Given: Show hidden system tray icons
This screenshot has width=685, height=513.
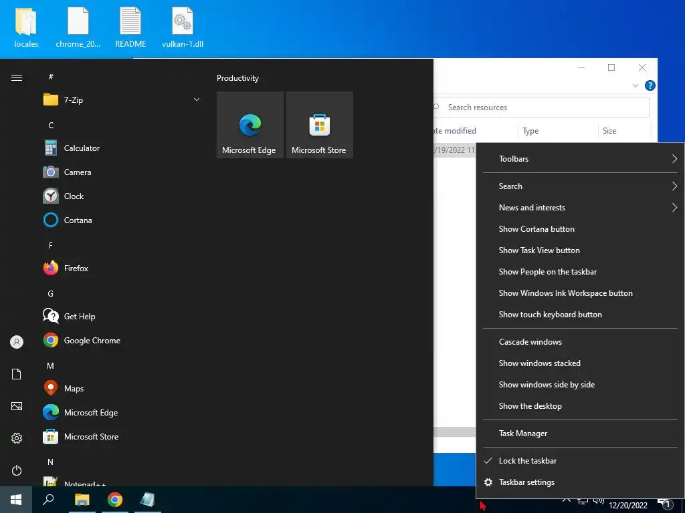Looking at the screenshot, I should 566,501.
